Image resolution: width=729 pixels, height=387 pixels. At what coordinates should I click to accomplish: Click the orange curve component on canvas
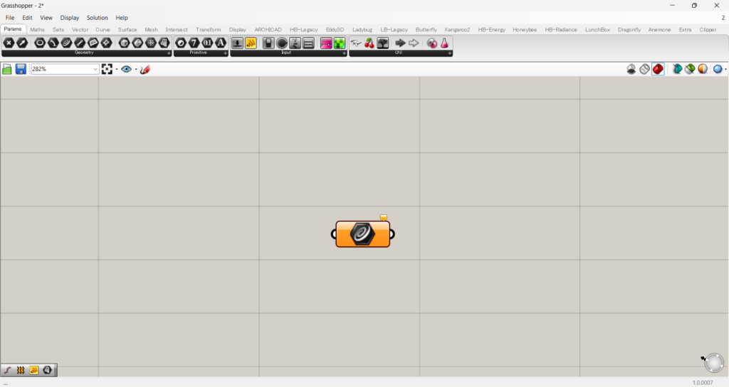[x=362, y=234]
